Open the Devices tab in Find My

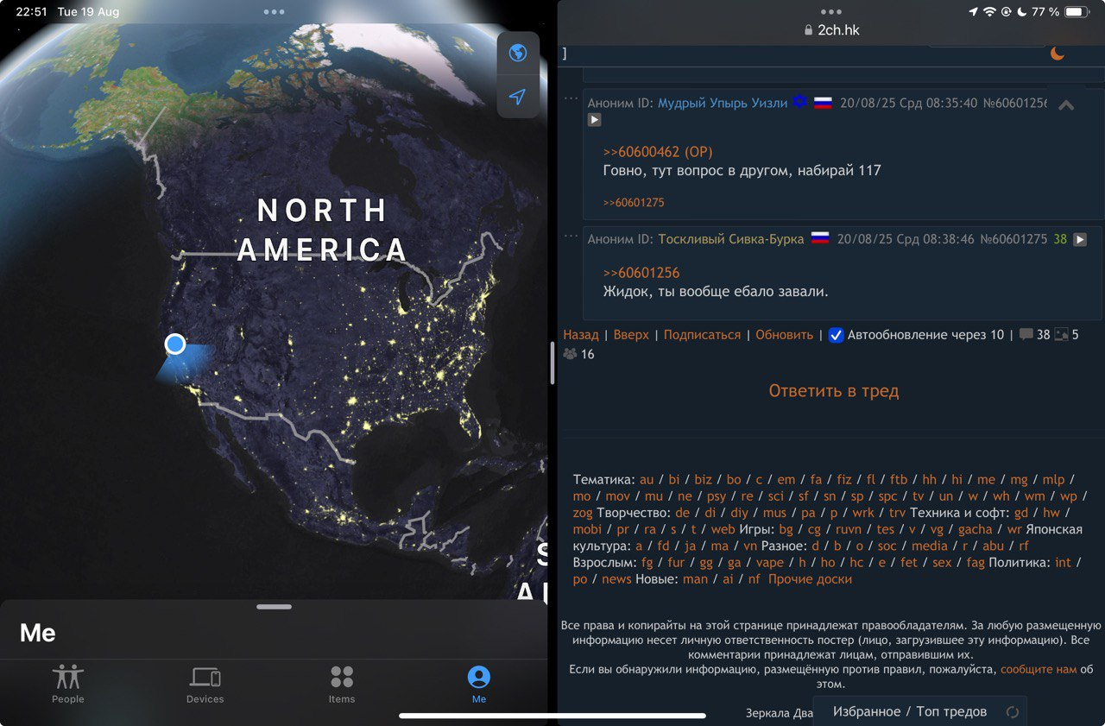[205, 684]
